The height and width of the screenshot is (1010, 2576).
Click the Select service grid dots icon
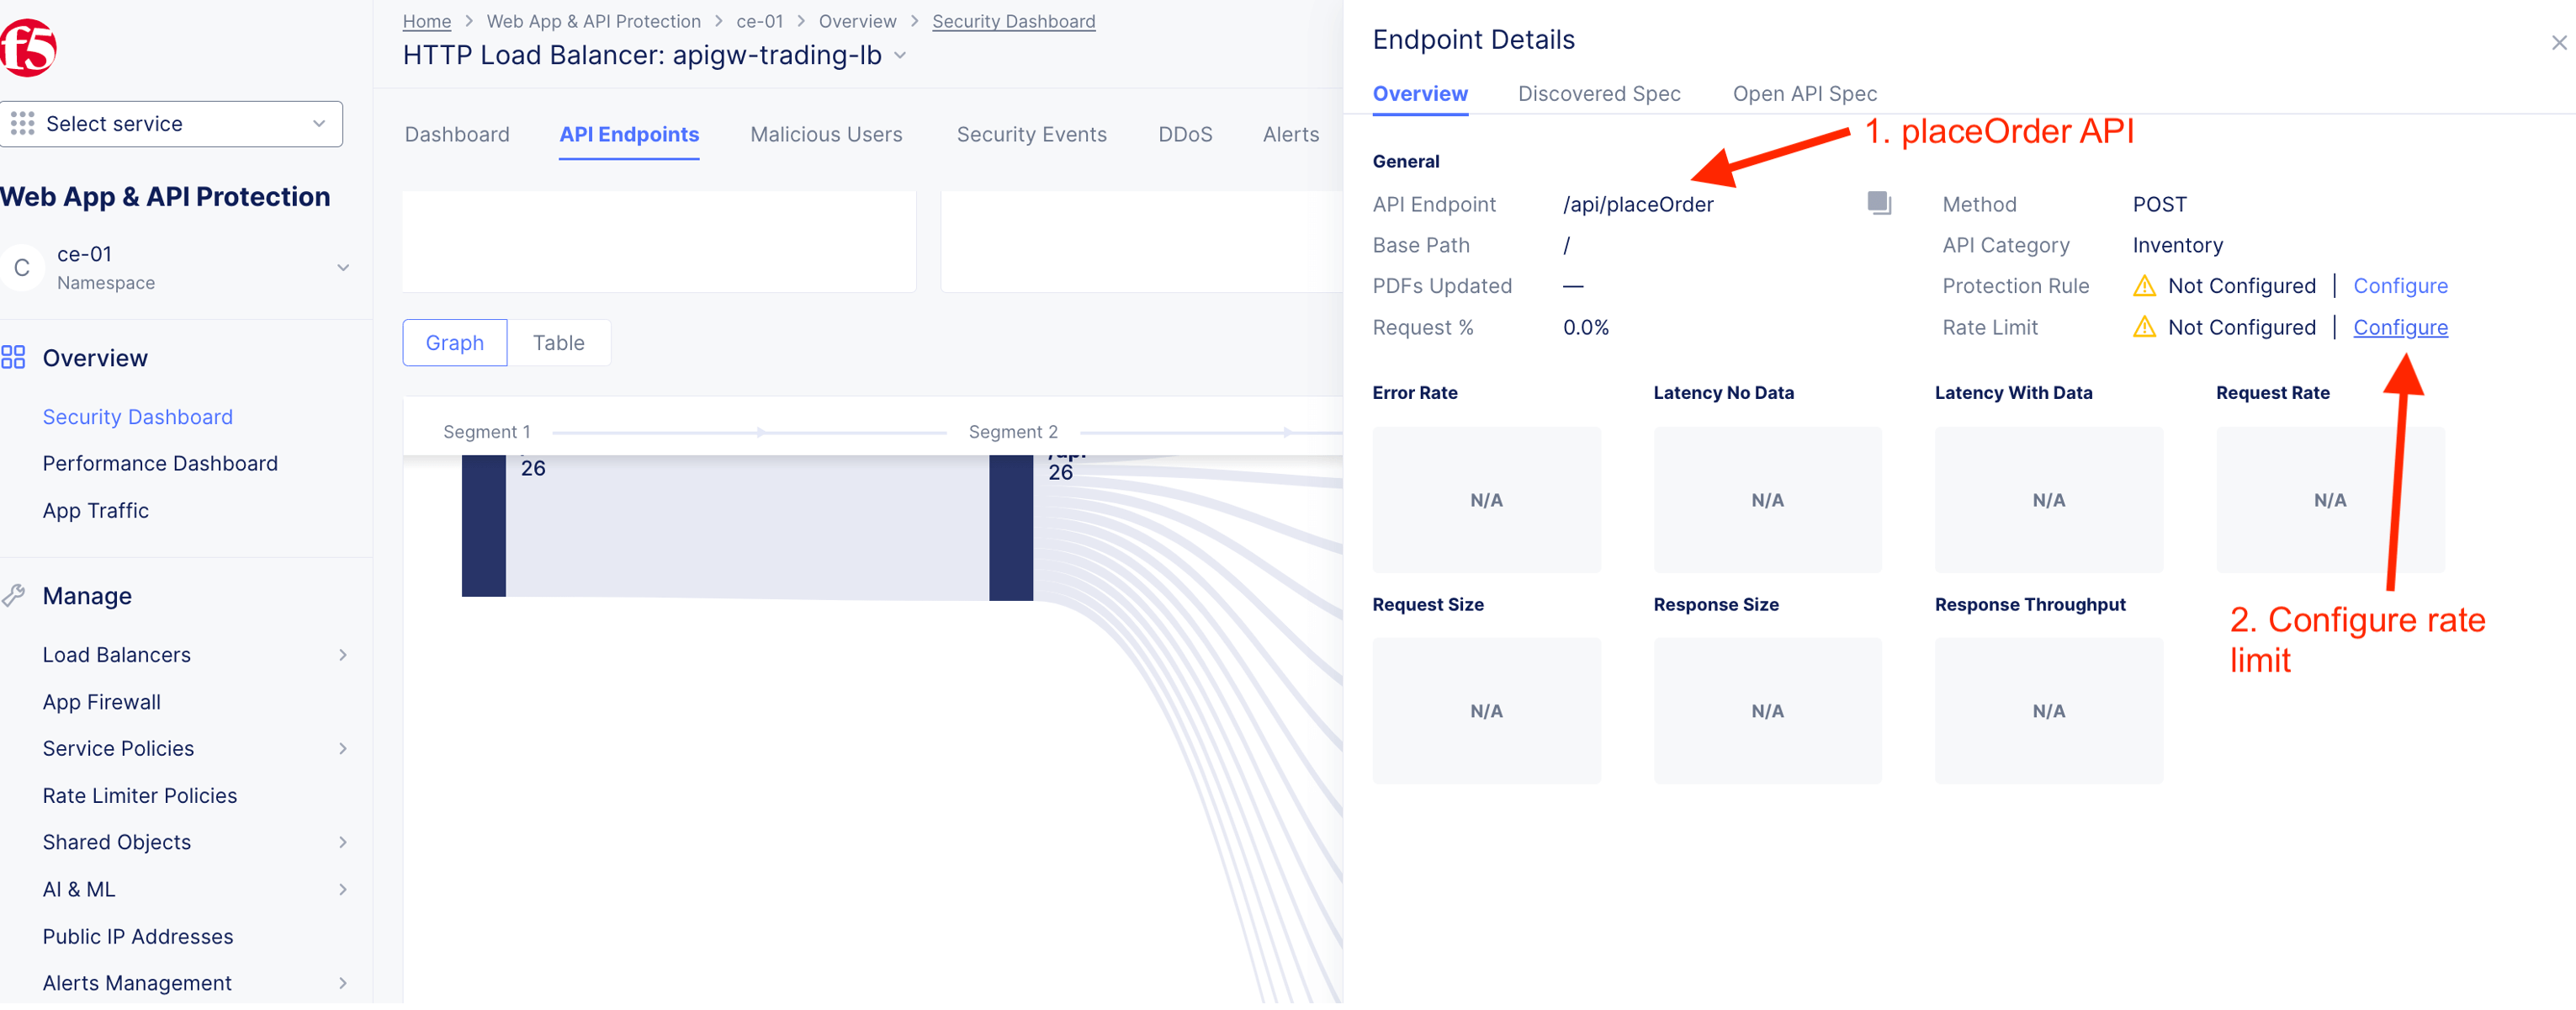[x=22, y=124]
